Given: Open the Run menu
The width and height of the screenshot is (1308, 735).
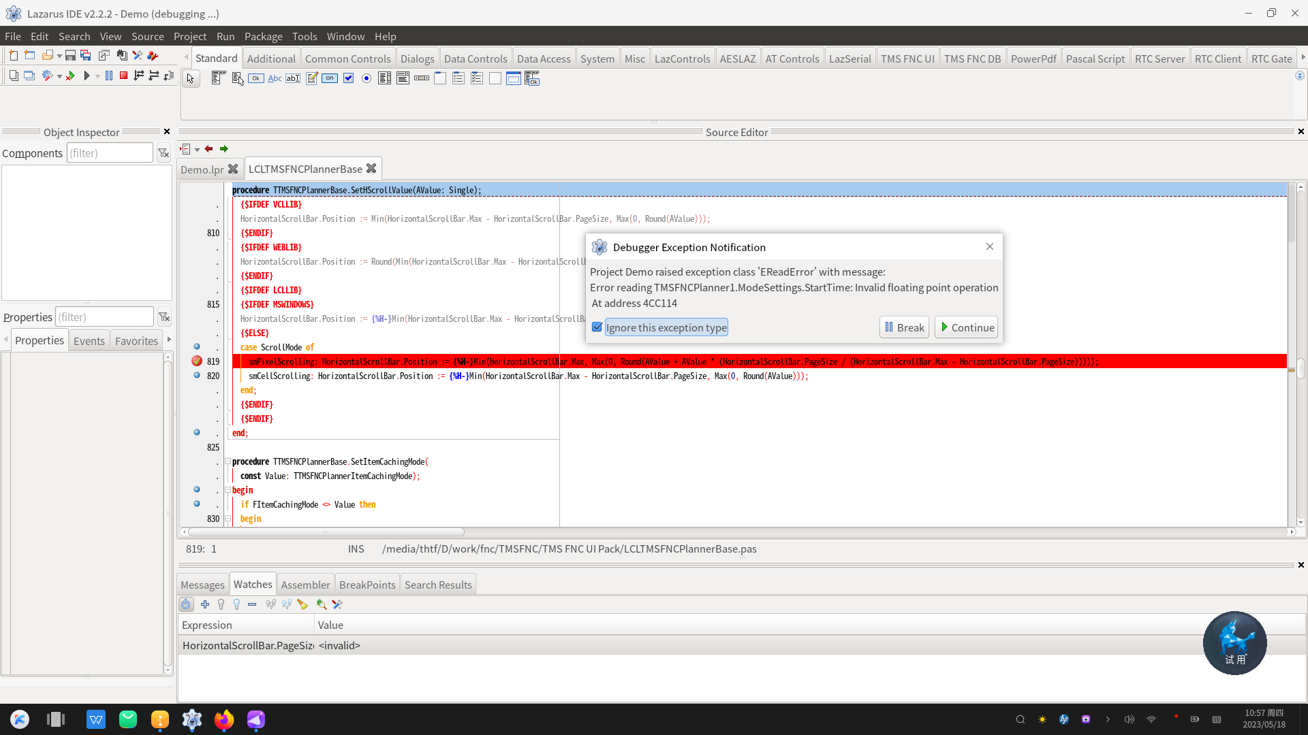Looking at the screenshot, I should (225, 36).
